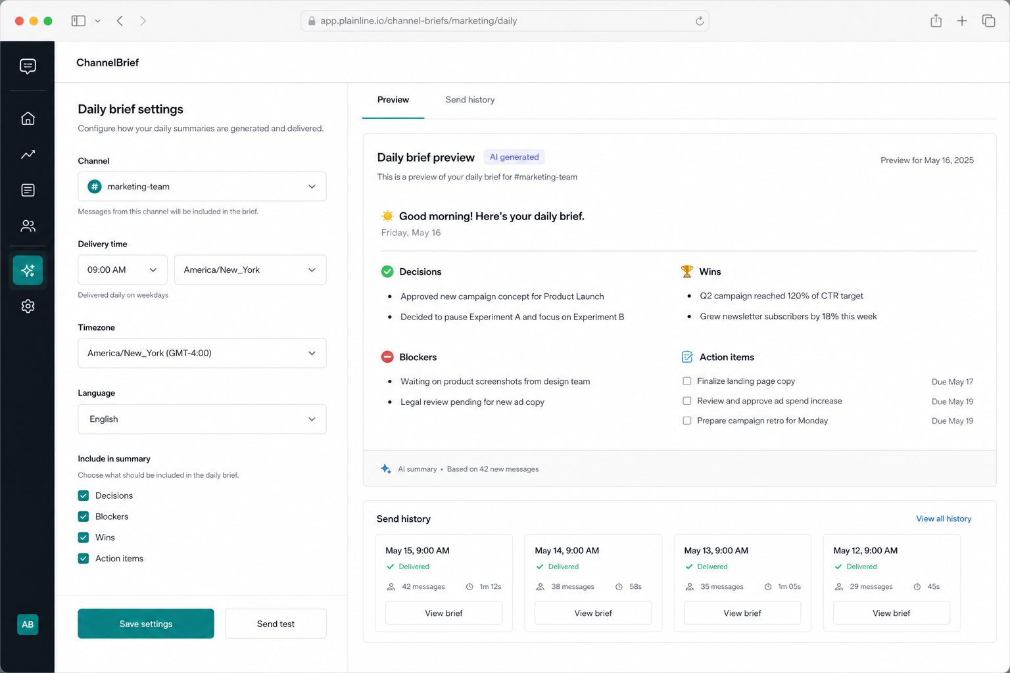Switch to the Preview tab
Image resolution: width=1010 pixels, height=673 pixels.
tap(393, 100)
